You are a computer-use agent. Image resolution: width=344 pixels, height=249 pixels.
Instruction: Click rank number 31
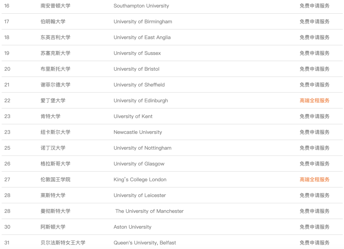(x=7, y=243)
